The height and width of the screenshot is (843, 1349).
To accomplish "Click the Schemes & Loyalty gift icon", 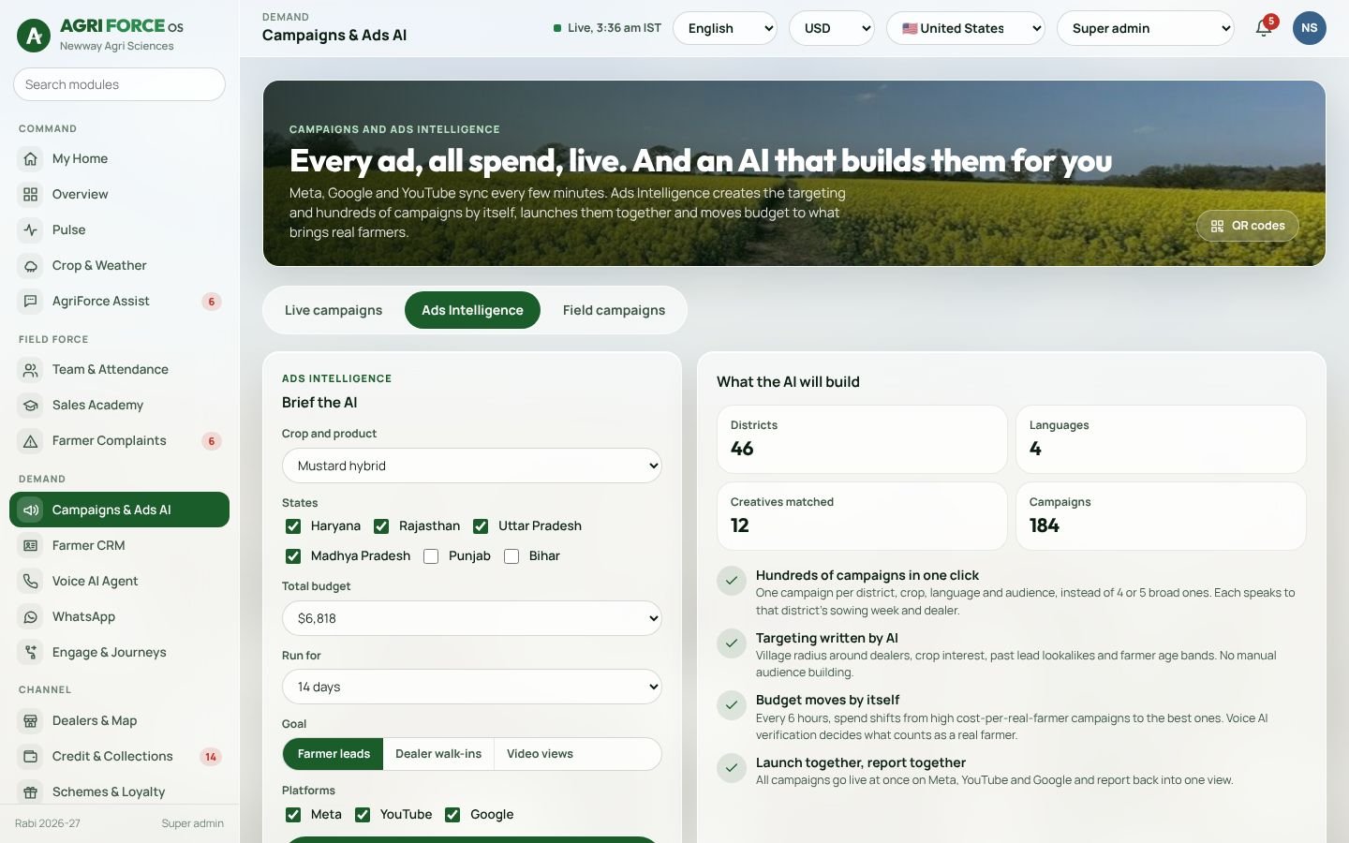I will (31, 792).
